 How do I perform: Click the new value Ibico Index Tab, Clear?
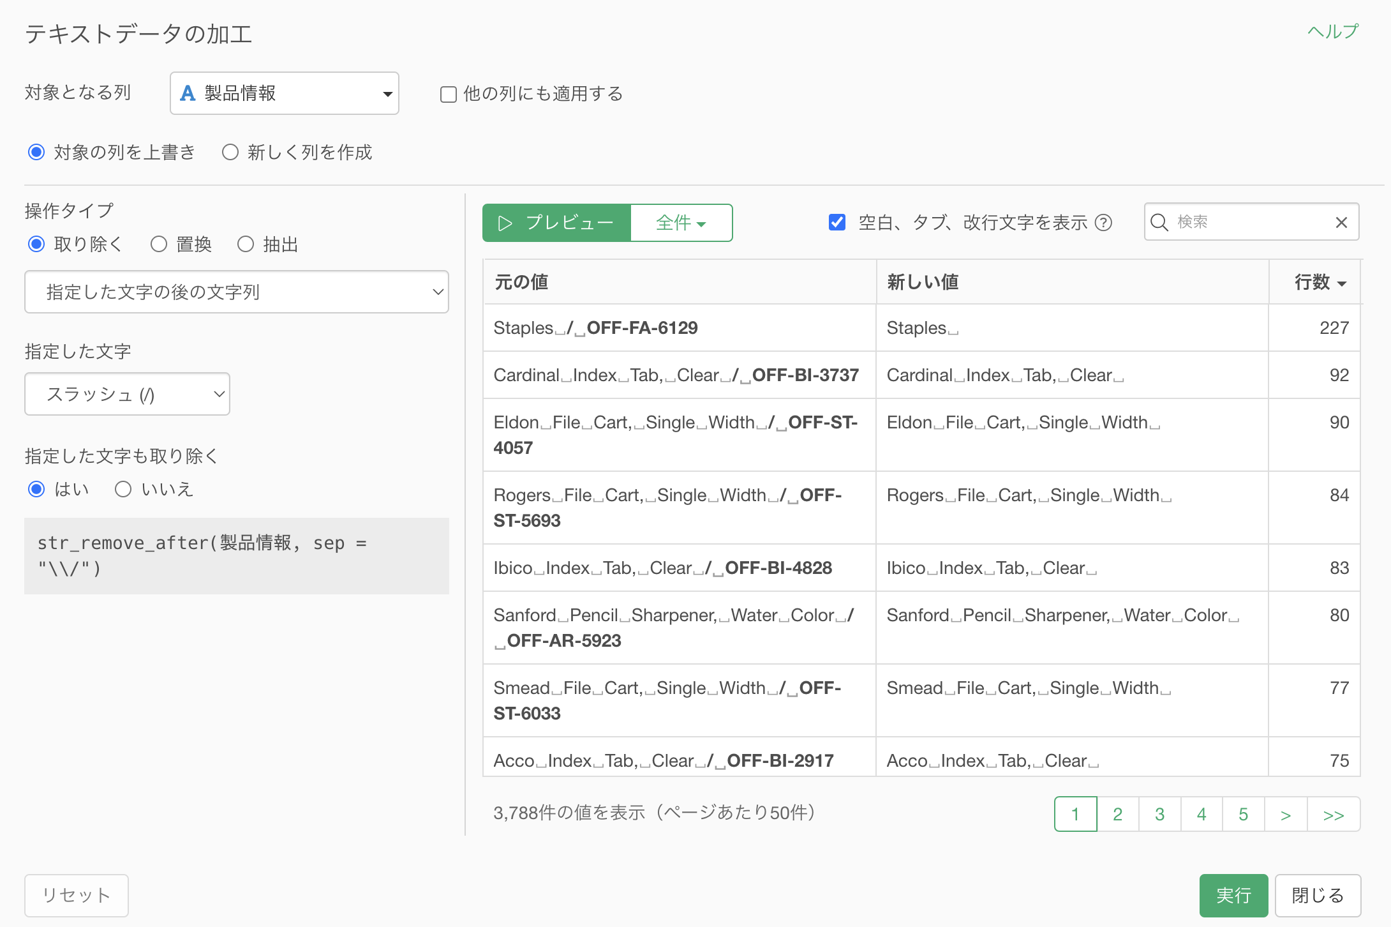(1073, 568)
